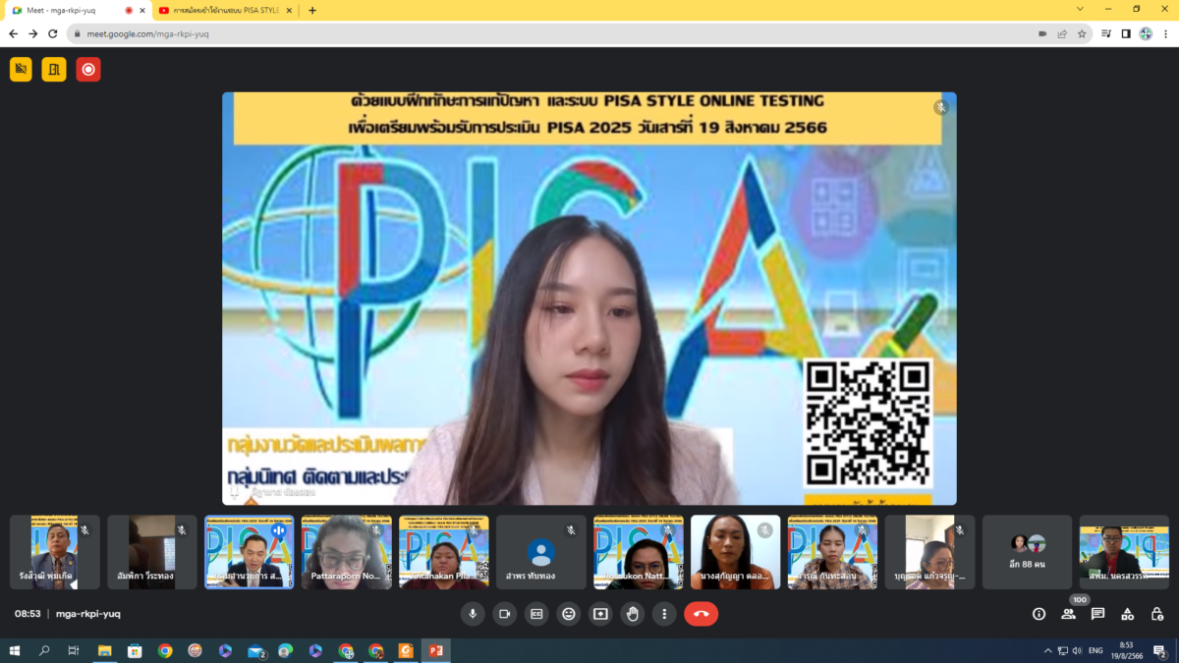
Task: Switch to the YouTube PISA STYLE tab
Action: [x=225, y=10]
